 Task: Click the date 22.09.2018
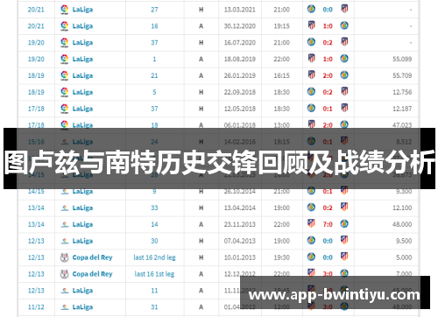pos(240,92)
